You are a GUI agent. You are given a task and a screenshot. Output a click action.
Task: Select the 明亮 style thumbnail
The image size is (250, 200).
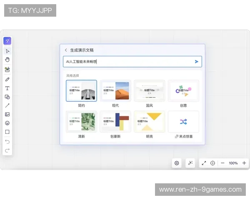click(x=150, y=122)
